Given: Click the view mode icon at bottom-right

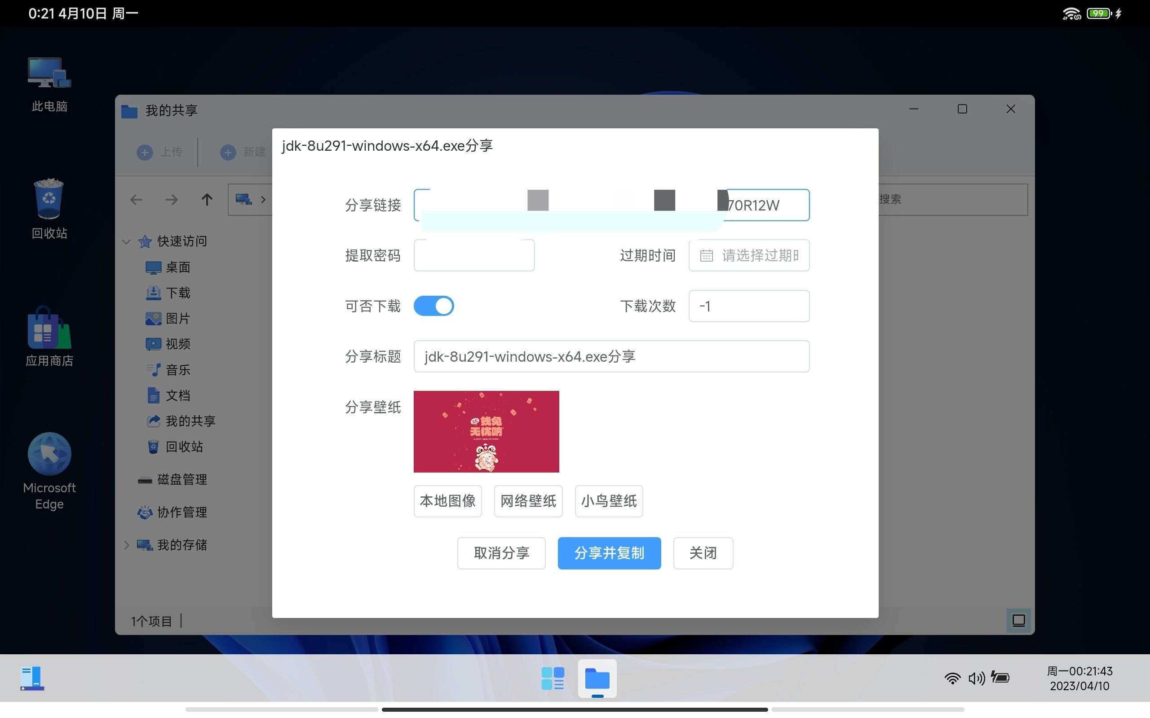Looking at the screenshot, I should [1018, 620].
